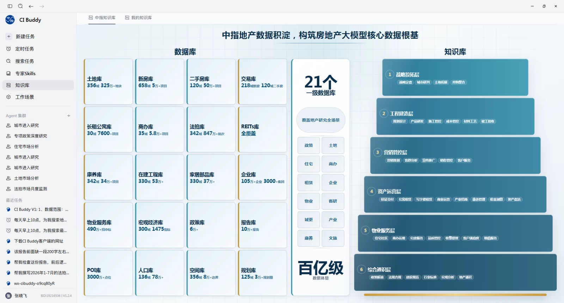
Task: Click the icon beside wx-cibuddy-o9cq80yR task
Action: coord(8,283)
